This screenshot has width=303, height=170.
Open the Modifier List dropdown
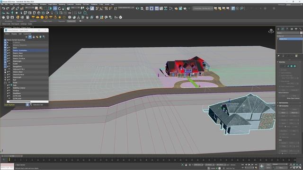click(289, 36)
